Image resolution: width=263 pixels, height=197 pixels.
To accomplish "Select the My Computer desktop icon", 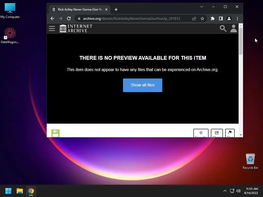I will (10, 11).
